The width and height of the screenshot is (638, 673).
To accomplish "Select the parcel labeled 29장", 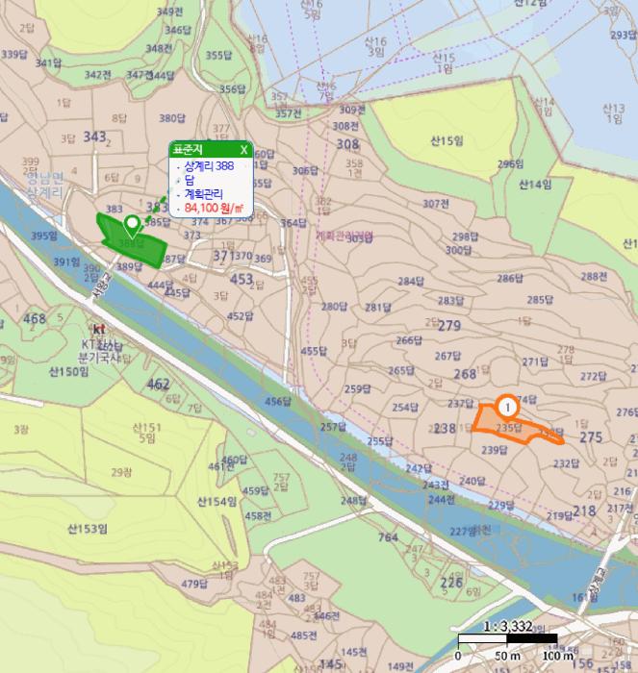I will pos(120,472).
